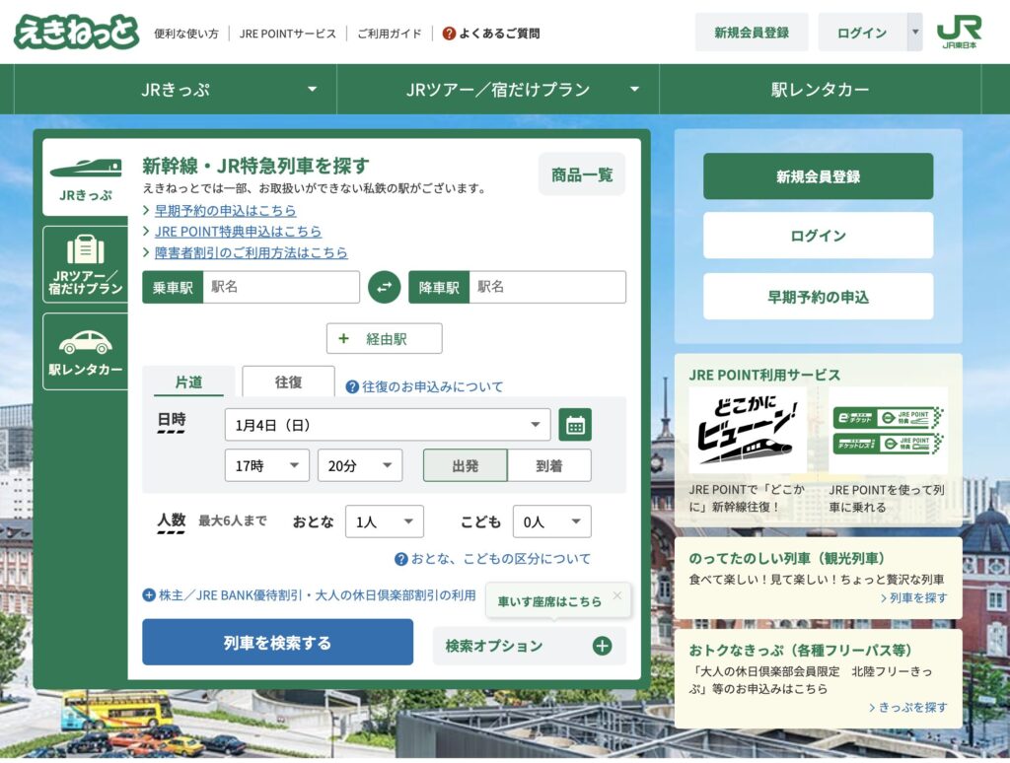Image resolution: width=1010 pixels, height=763 pixels.
Task: Open the date dropdown showing 1月4日
Action: pos(387,425)
